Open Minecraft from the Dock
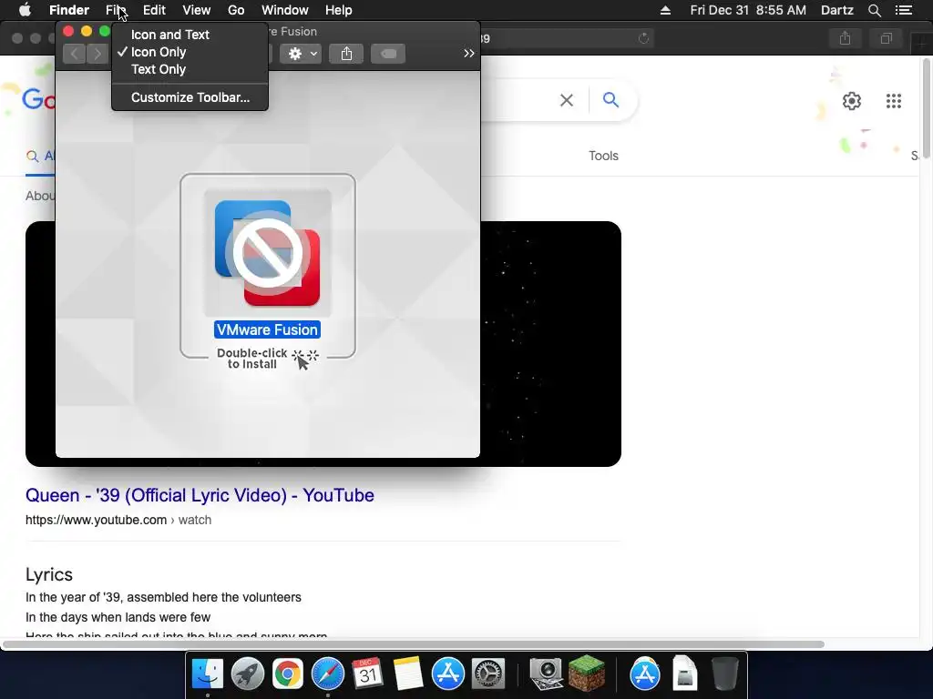Viewport: 933px width, 699px height. pyautogui.click(x=586, y=674)
